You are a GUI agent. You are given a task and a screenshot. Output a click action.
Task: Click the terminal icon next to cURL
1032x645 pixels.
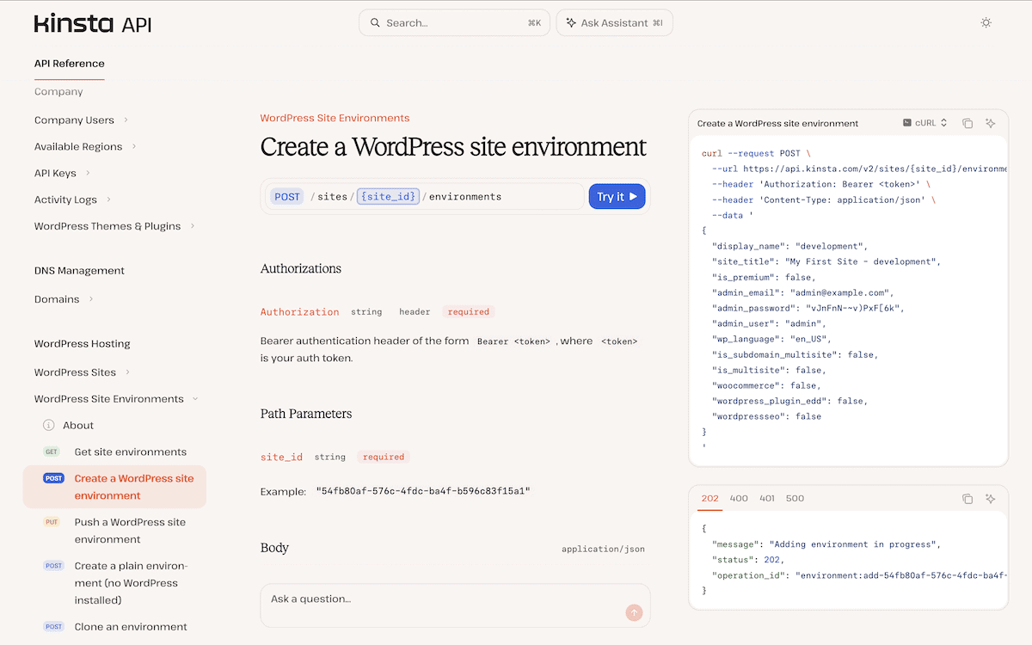(907, 123)
